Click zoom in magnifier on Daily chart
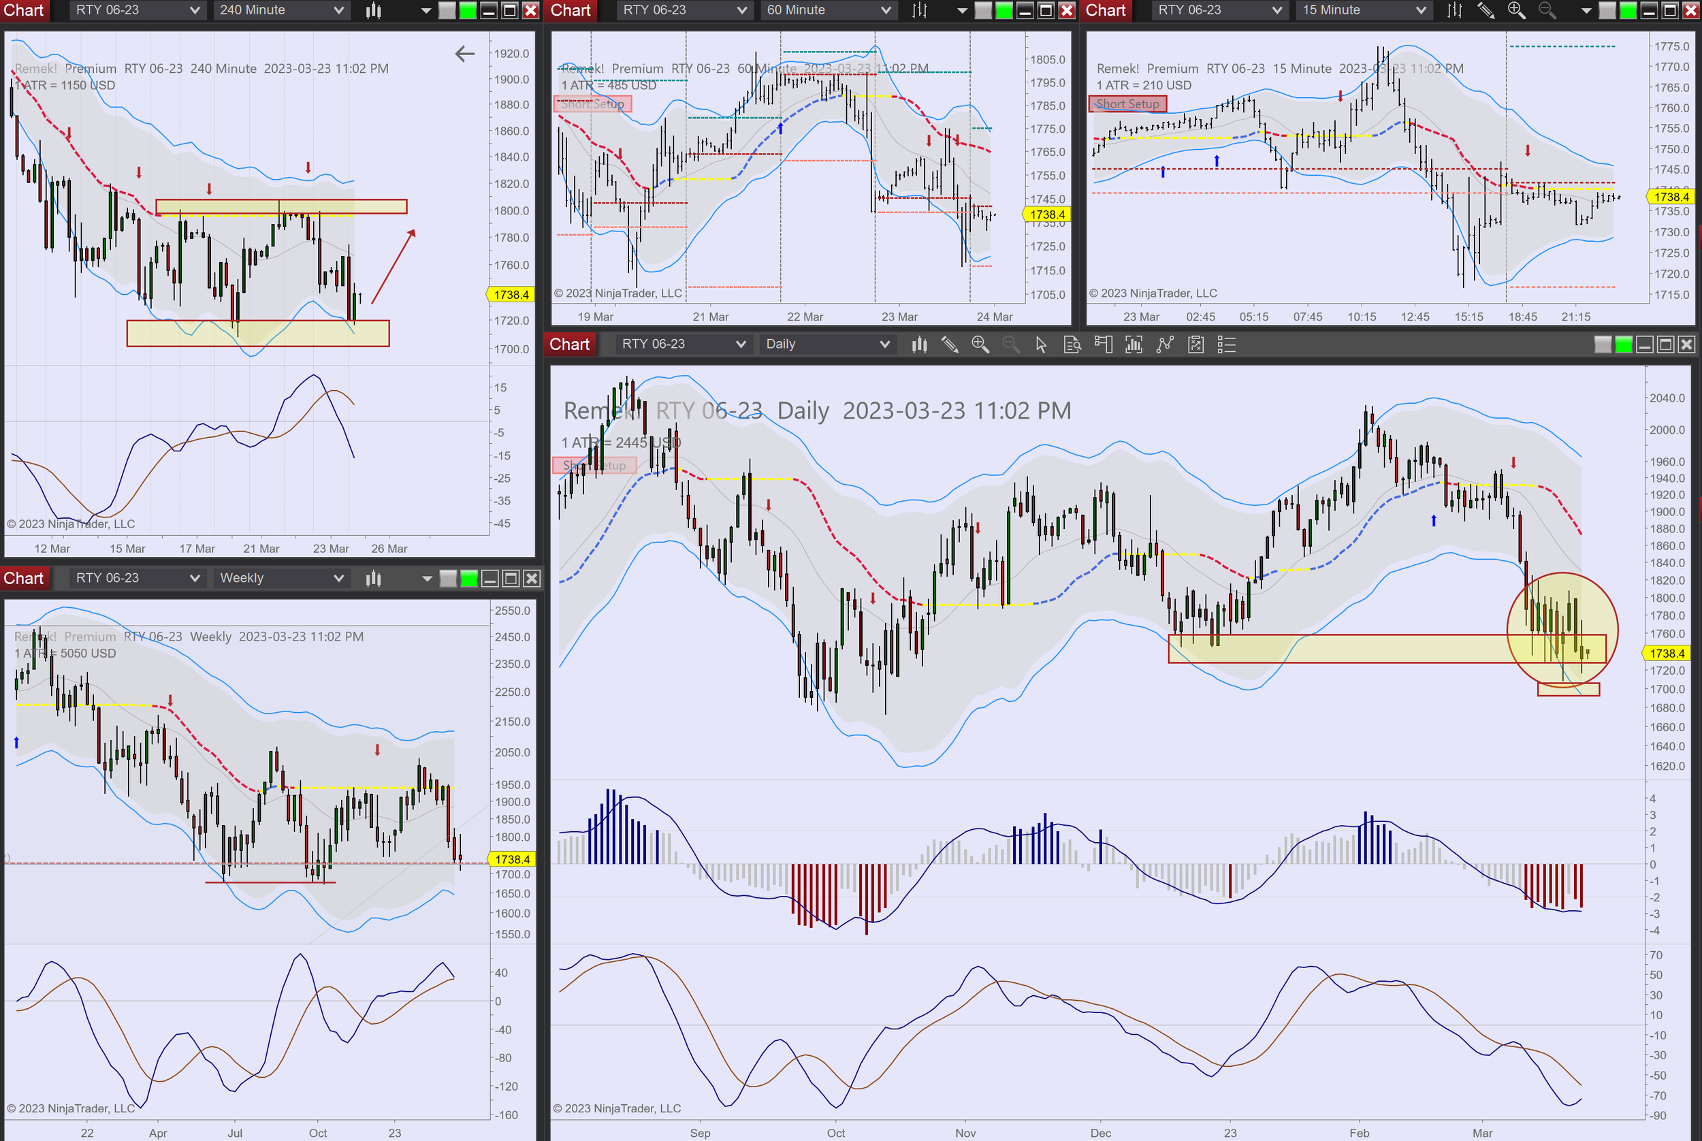 coord(980,345)
